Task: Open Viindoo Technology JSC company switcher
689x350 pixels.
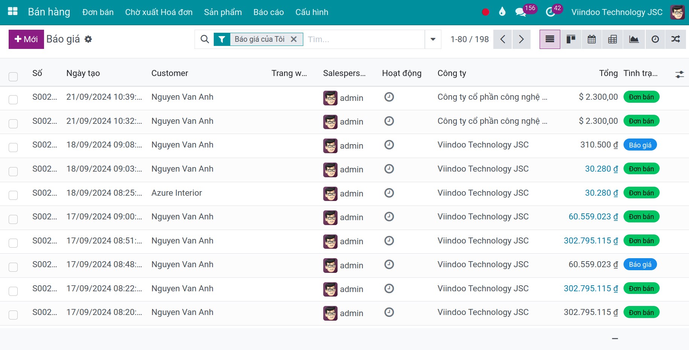Action: pos(616,12)
